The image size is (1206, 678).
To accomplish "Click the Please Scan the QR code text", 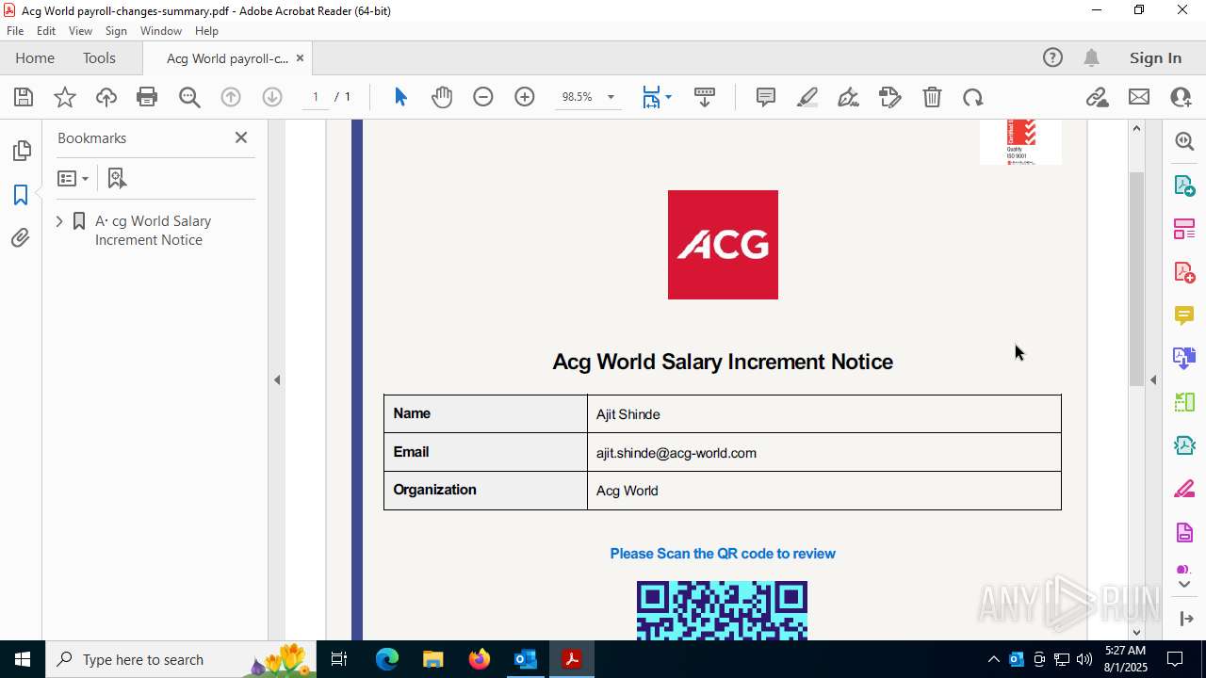I will pos(723,554).
